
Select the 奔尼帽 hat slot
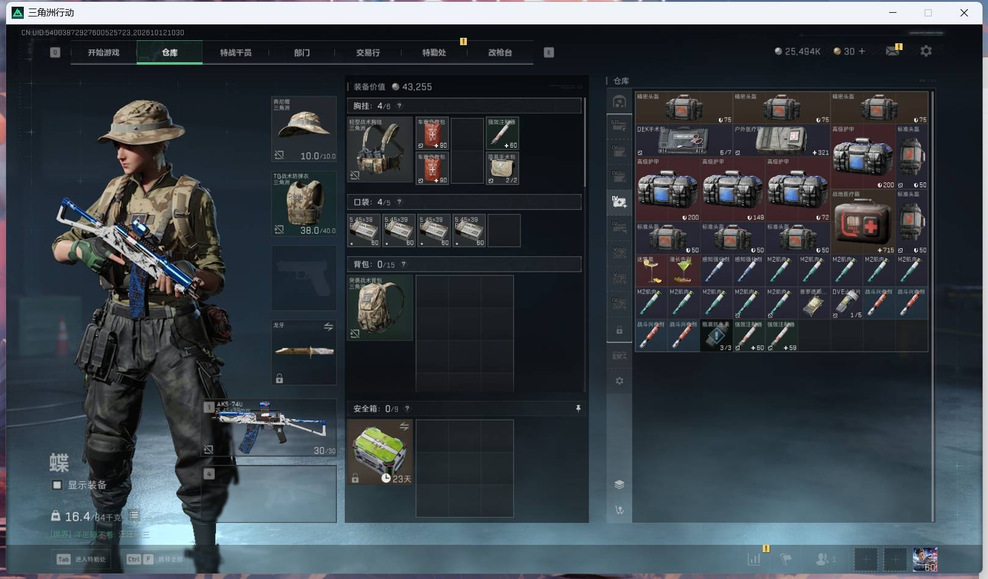tap(304, 129)
